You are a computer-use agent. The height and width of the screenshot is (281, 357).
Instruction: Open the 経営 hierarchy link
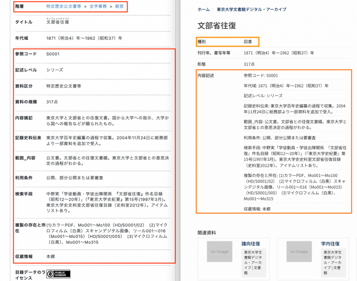pos(119,6)
